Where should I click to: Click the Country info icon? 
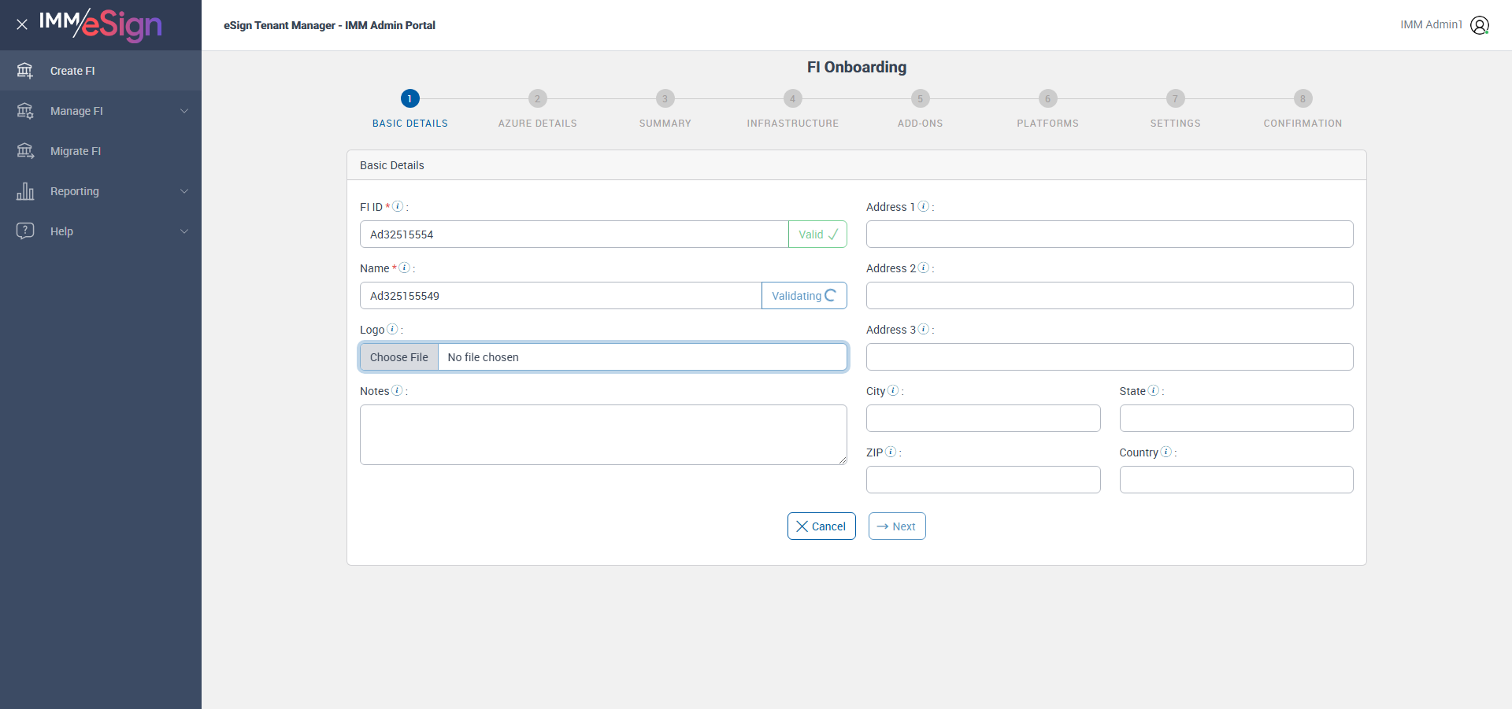pyautogui.click(x=1166, y=452)
